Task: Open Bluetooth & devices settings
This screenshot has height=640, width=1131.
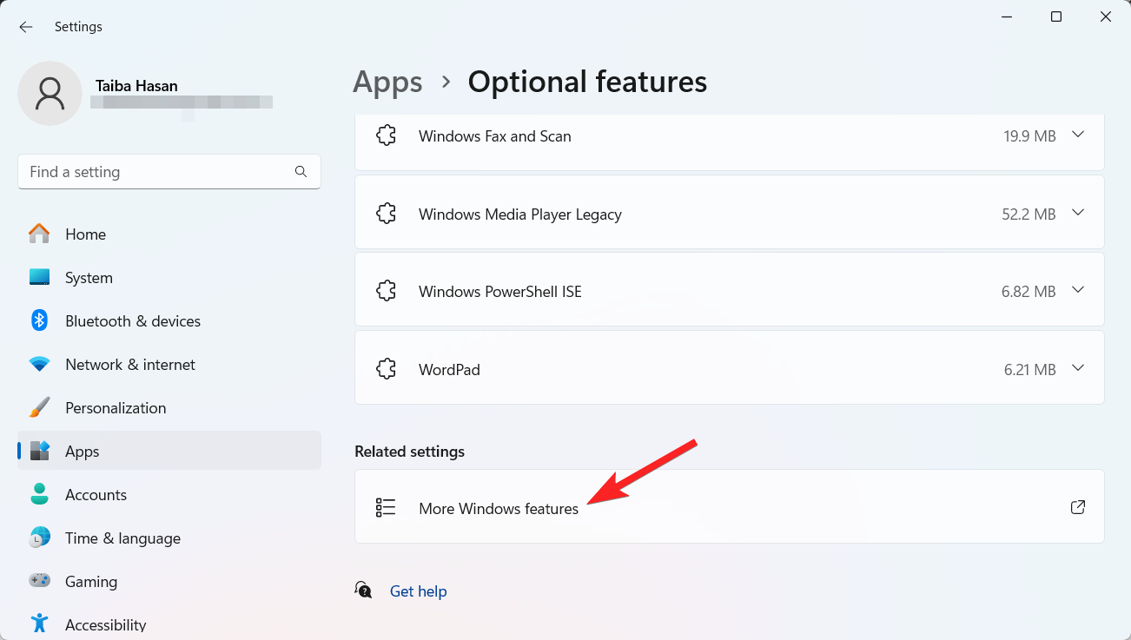Action: click(x=39, y=320)
